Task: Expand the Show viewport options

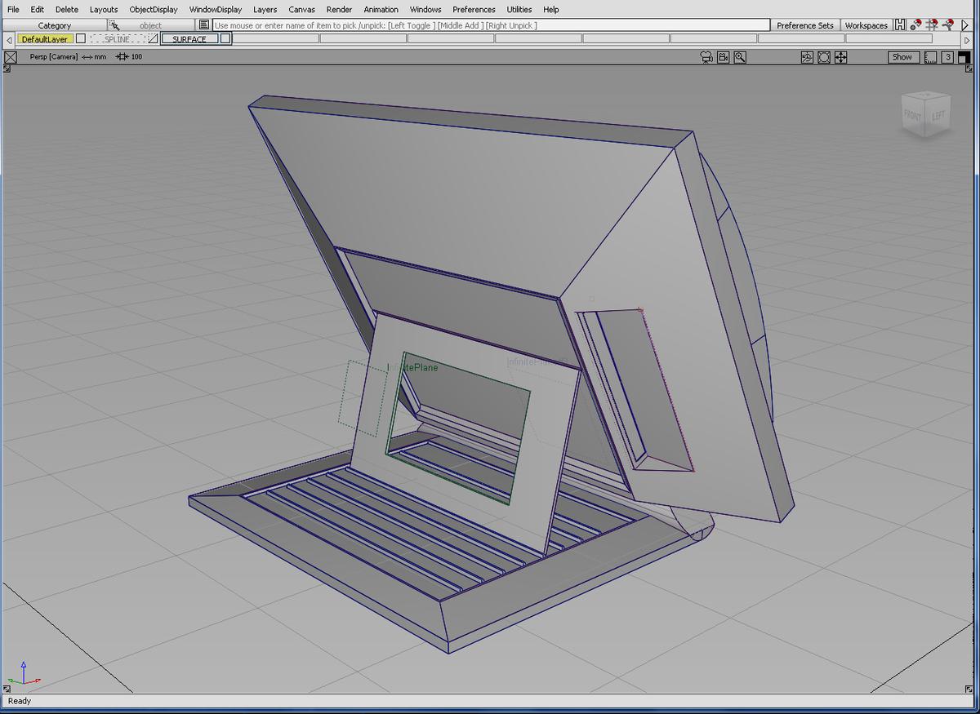Action: [902, 57]
